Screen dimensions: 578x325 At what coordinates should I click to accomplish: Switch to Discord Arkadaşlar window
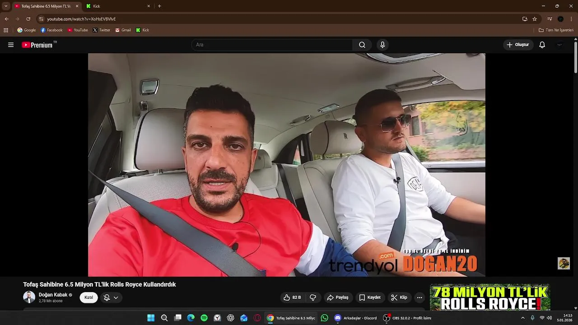pos(355,318)
